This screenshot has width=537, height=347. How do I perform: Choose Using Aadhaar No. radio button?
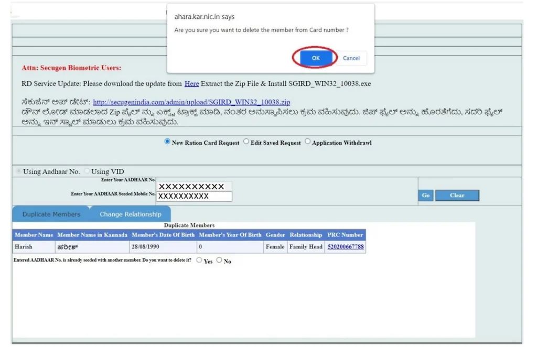(x=18, y=171)
